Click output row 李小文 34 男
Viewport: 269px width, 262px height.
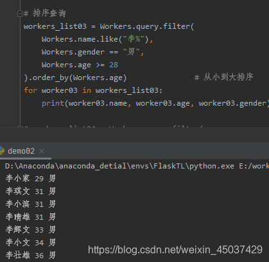click(x=31, y=242)
